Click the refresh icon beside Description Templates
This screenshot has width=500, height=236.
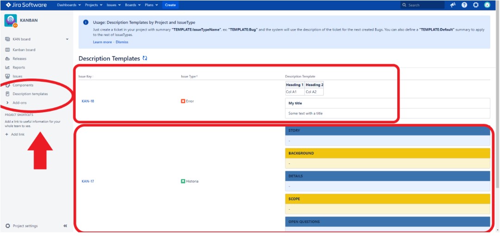coord(145,59)
